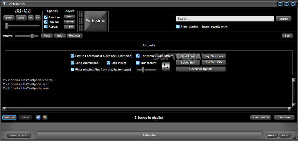
Task: Toggle the Skin Player checkbox
Action: [109, 63]
